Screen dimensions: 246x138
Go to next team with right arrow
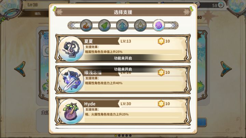pyautogui.click(x=226, y=69)
